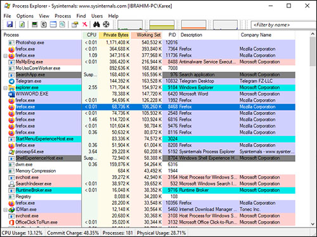Click the yellow commit history mini graph

click(x=162, y=25)
